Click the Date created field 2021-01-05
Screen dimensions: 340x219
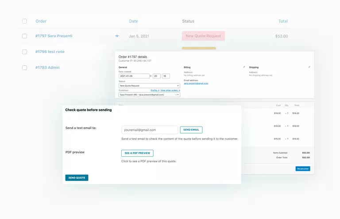coord(134,76)
